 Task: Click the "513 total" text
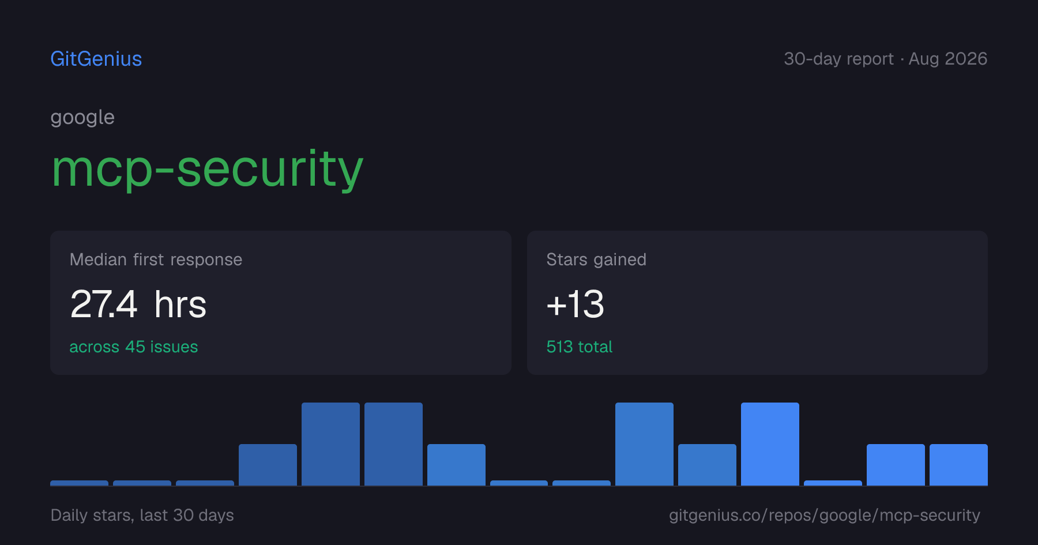coord(580,347)
